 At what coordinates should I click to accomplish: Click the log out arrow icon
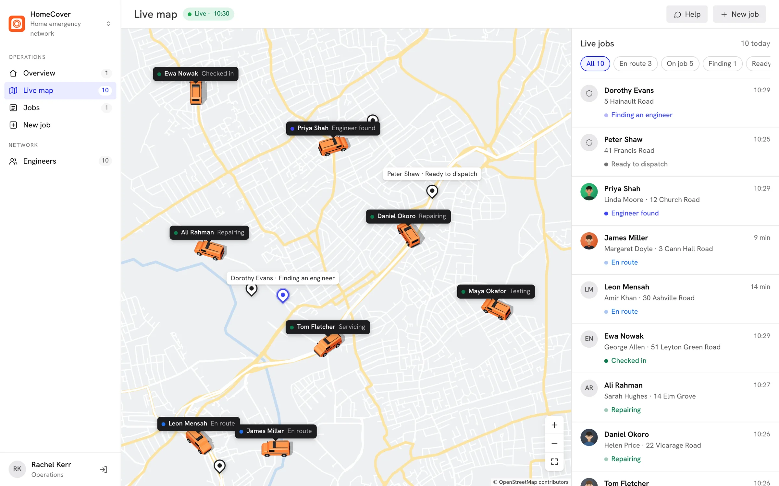pyautogui.click(x=104, y=469)
